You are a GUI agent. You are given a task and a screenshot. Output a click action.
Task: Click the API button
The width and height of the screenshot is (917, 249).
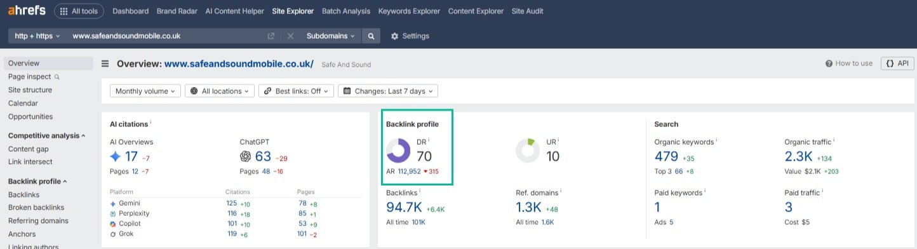pyautogui.click(x=897, y=64)
